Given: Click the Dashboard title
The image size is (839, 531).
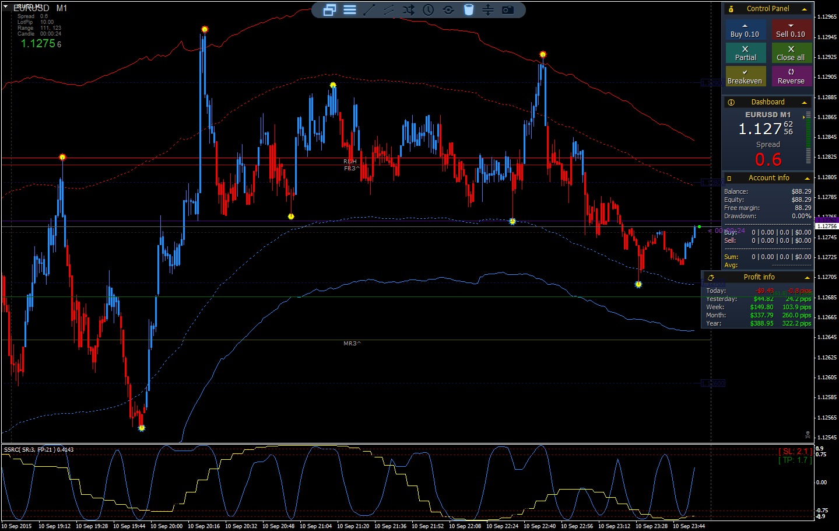Looking at the screenshot, I should coord(768,102).
